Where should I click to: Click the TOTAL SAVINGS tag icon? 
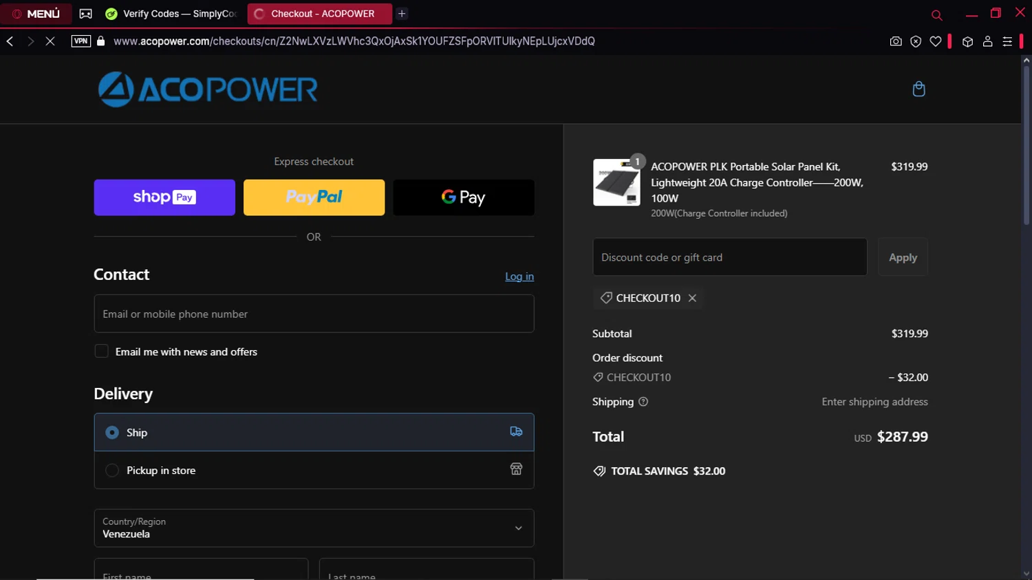[599, 471]
